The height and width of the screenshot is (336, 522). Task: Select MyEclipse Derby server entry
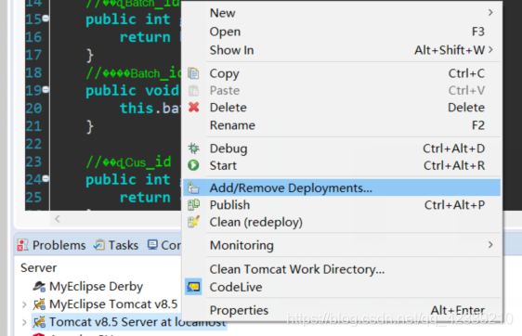click(88, 286)
